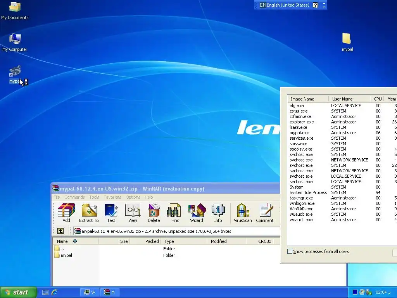Open the Favorites menu in WinRAR
The height and width of the screenshot is (298, 397).
coord(112,197)
